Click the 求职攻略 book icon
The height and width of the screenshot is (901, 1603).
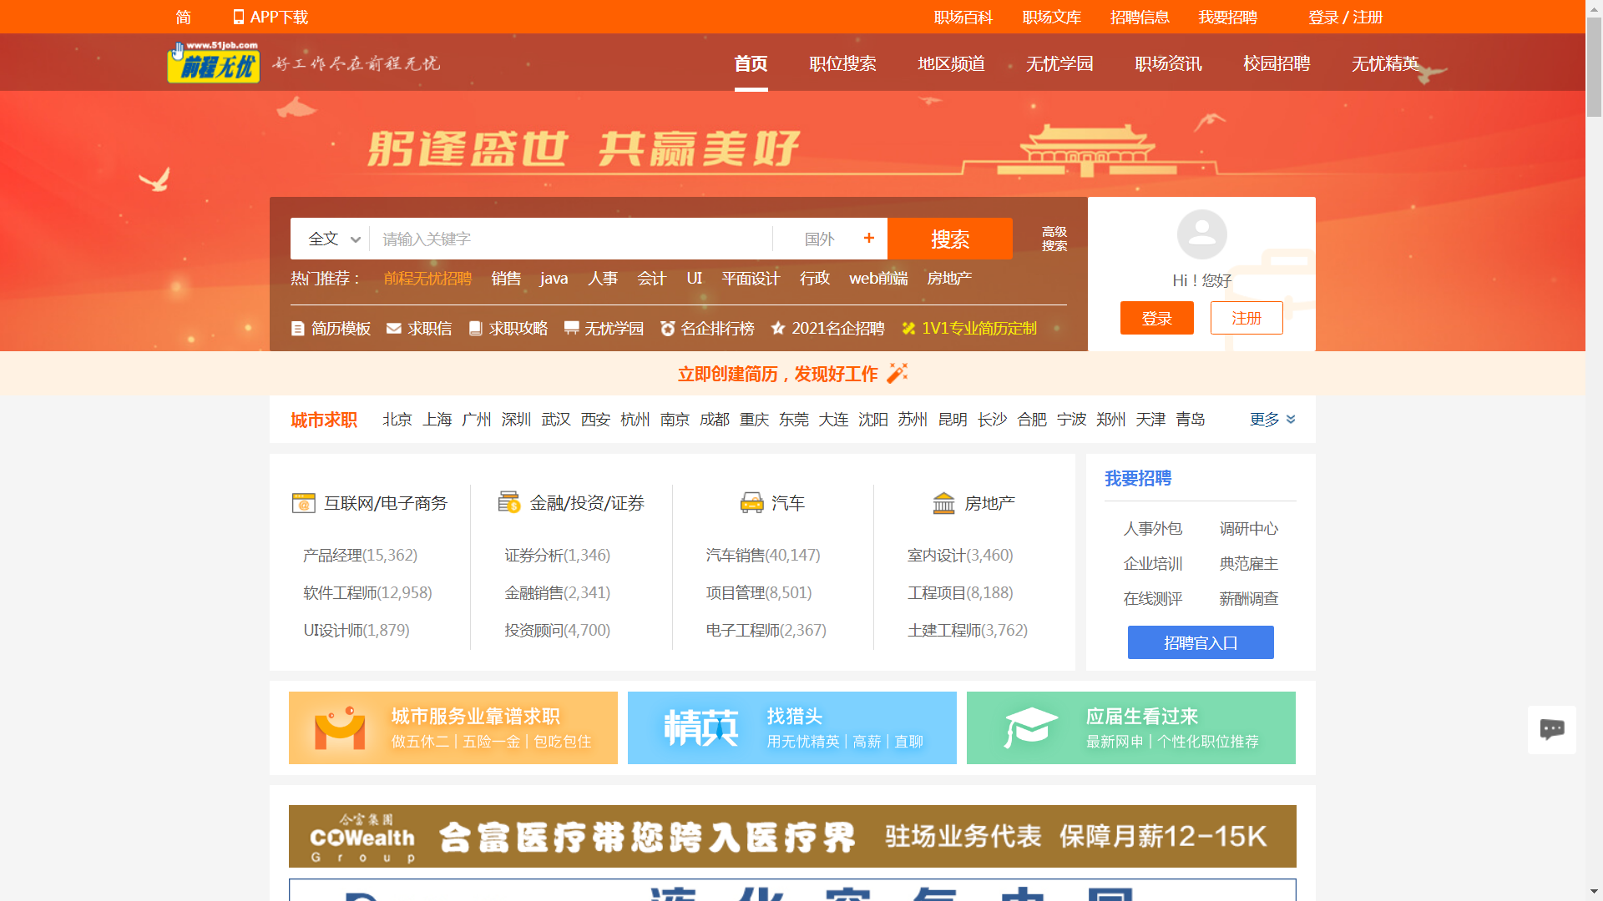pos(475,329)
